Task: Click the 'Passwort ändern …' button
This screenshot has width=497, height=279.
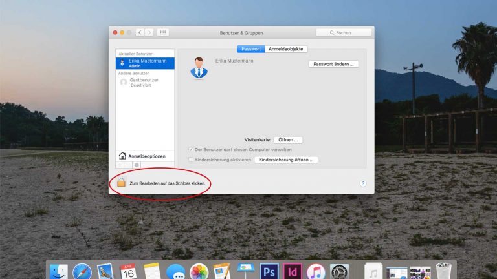Action: pos(333,64)
